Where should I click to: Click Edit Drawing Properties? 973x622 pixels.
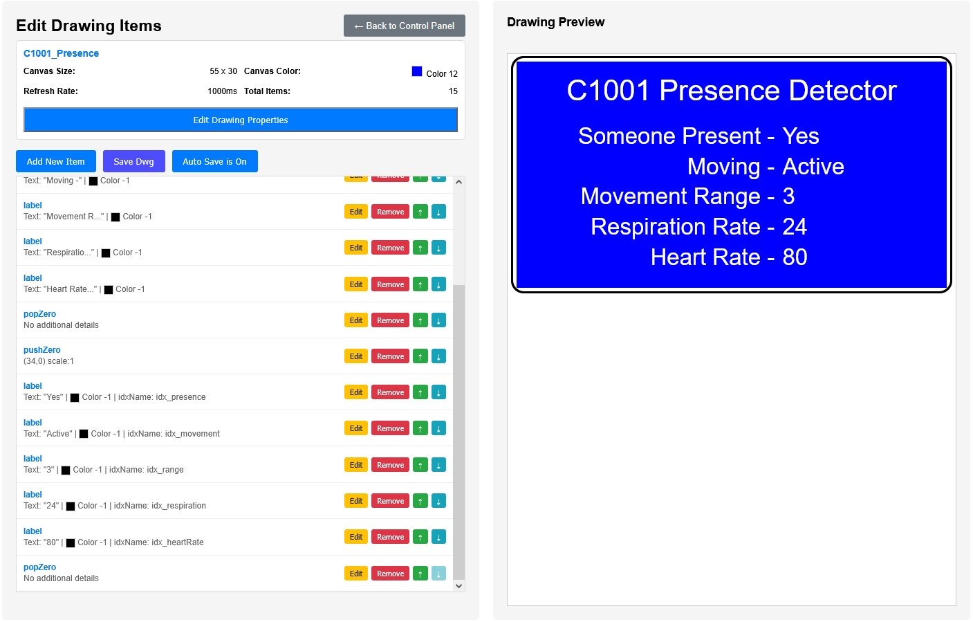(240, 120)
